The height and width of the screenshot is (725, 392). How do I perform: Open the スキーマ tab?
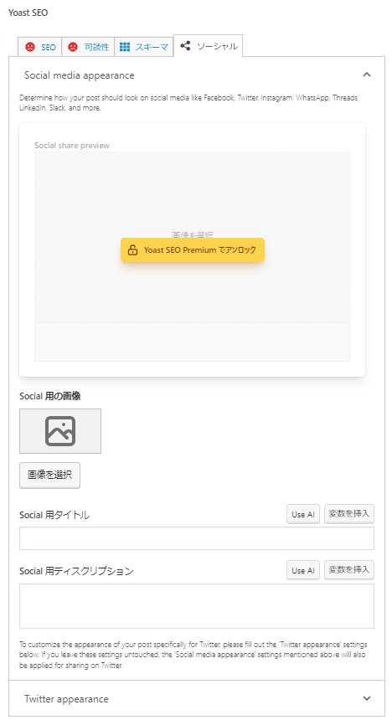[144, 47]
